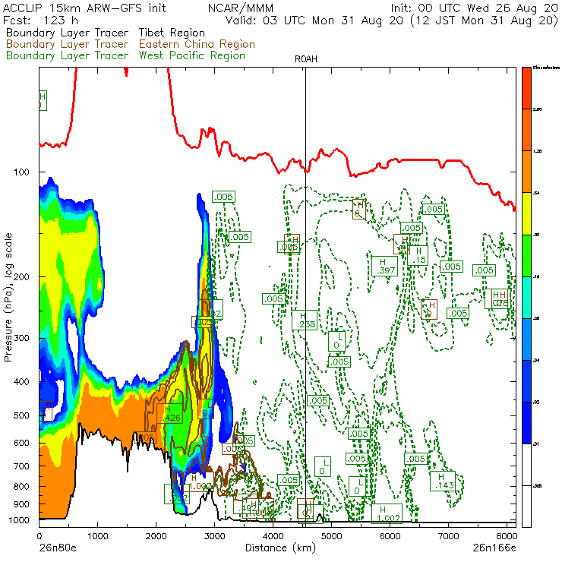The image size is (562, 562).
Task: Click the 2000 km distance tick label
Action: 156,536
